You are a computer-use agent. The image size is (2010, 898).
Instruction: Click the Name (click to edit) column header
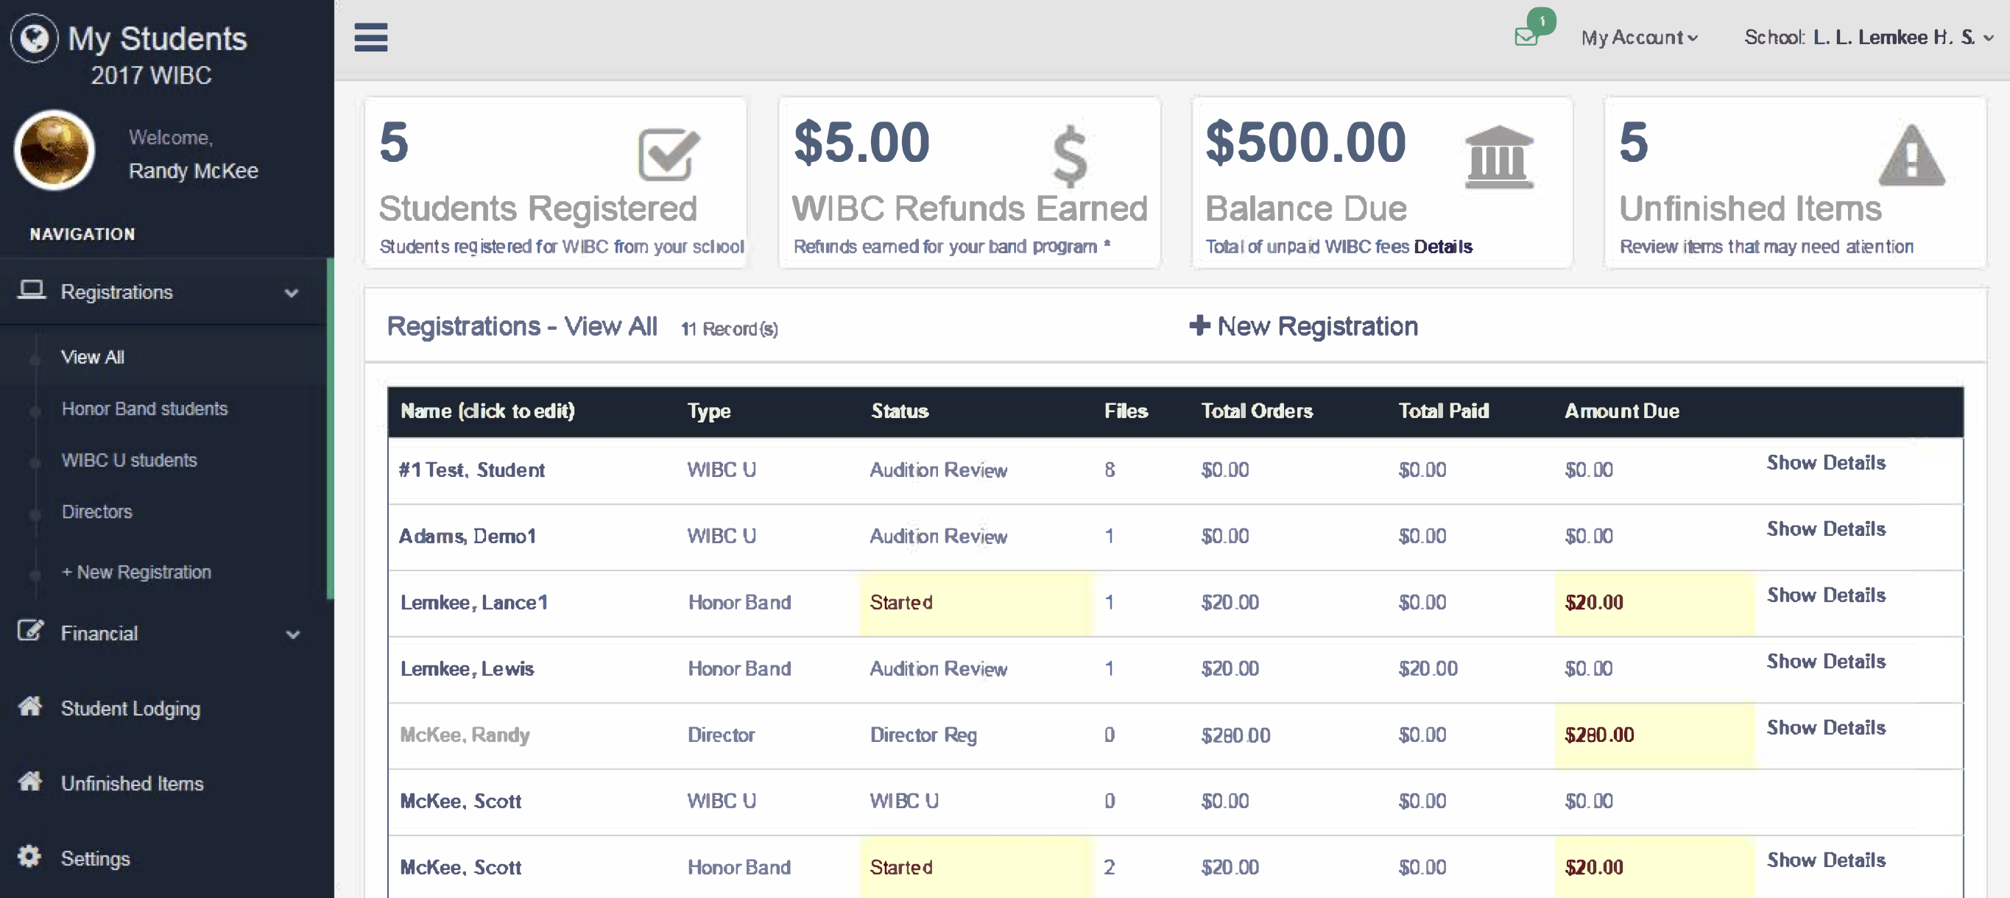[x=487, y=411]
